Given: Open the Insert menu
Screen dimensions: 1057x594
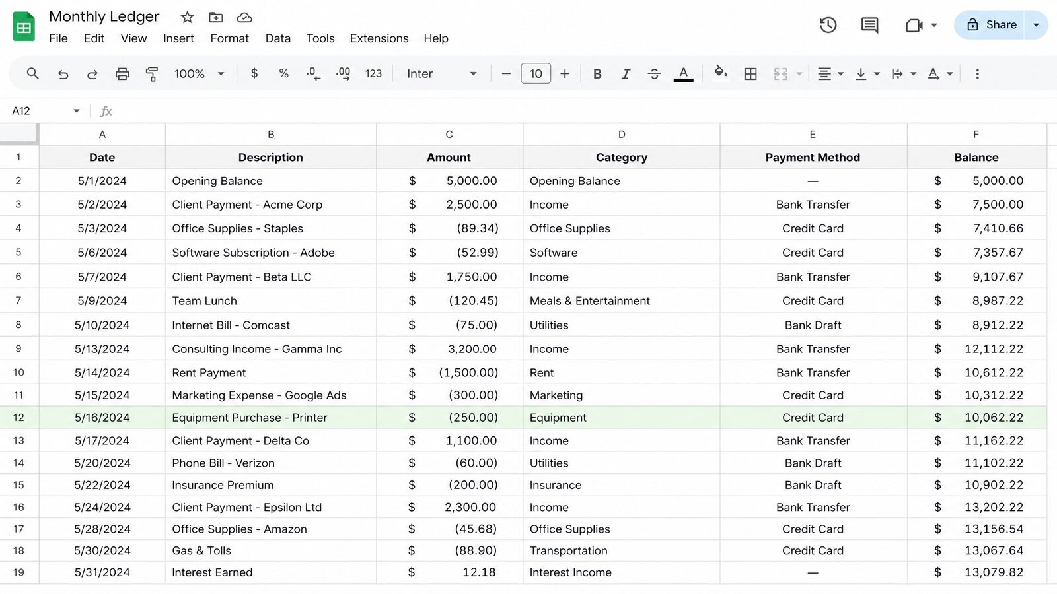Looking at the screenshot, I should 178,38.
